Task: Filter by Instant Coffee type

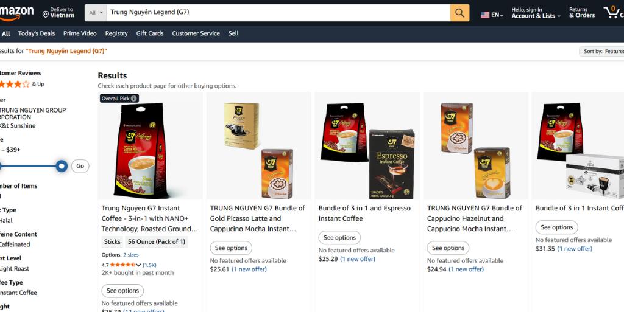Action: [18, 293]
